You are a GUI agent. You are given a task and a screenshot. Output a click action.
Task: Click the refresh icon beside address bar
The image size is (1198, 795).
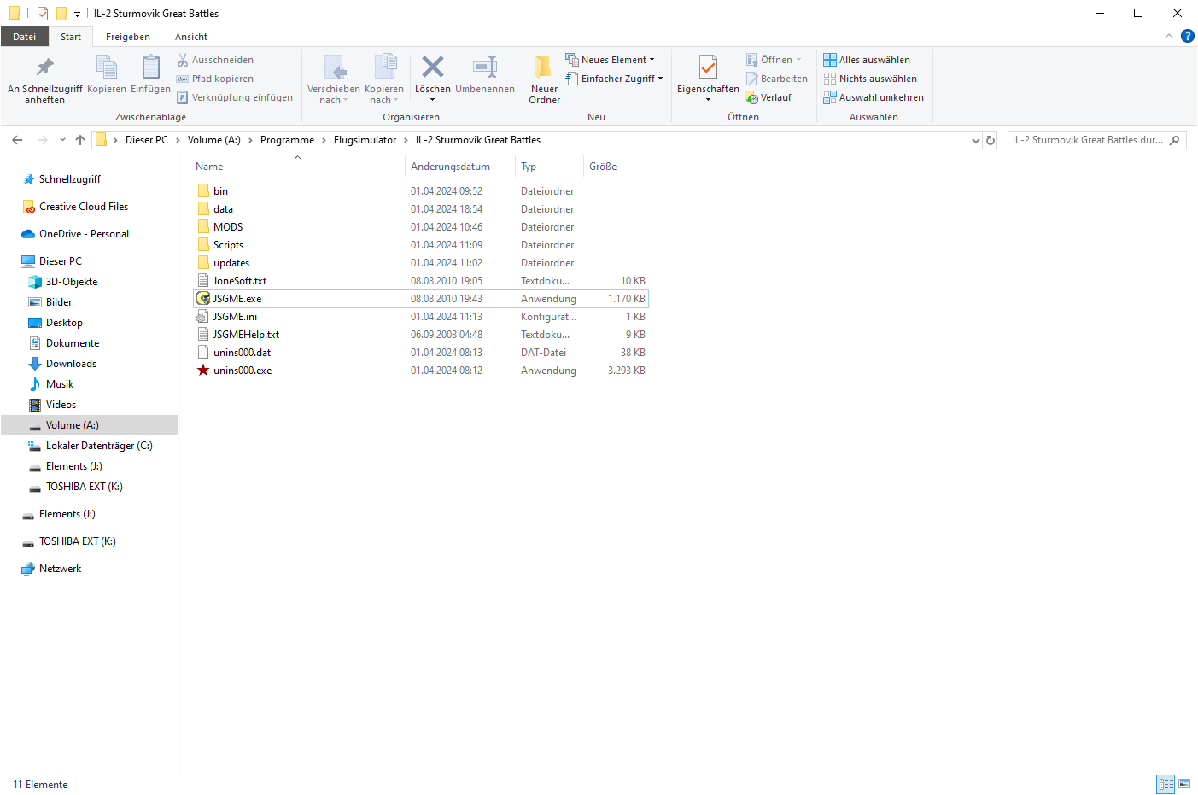coord(991,140)
